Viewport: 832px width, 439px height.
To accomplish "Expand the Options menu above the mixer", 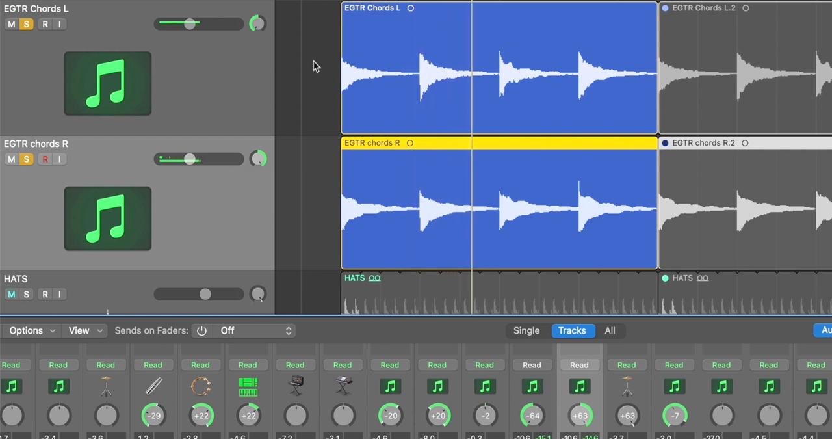I will 31,330.
